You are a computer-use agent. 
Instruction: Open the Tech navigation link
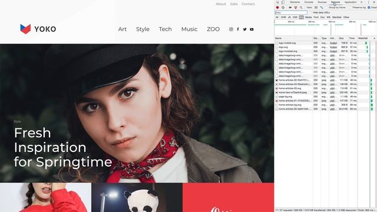pos(165,29)
